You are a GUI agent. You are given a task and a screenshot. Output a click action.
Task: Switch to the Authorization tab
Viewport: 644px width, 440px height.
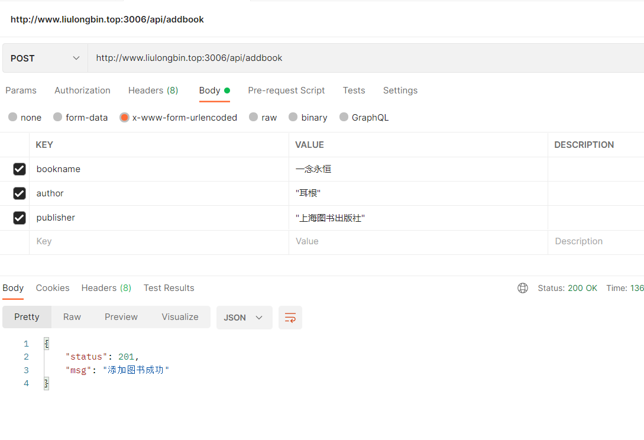(x=83, y=90)
